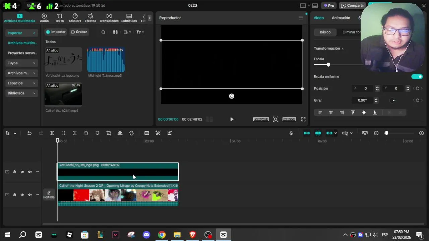Click the split clip tool
429x241 pixels.
[x=52, y=133]
